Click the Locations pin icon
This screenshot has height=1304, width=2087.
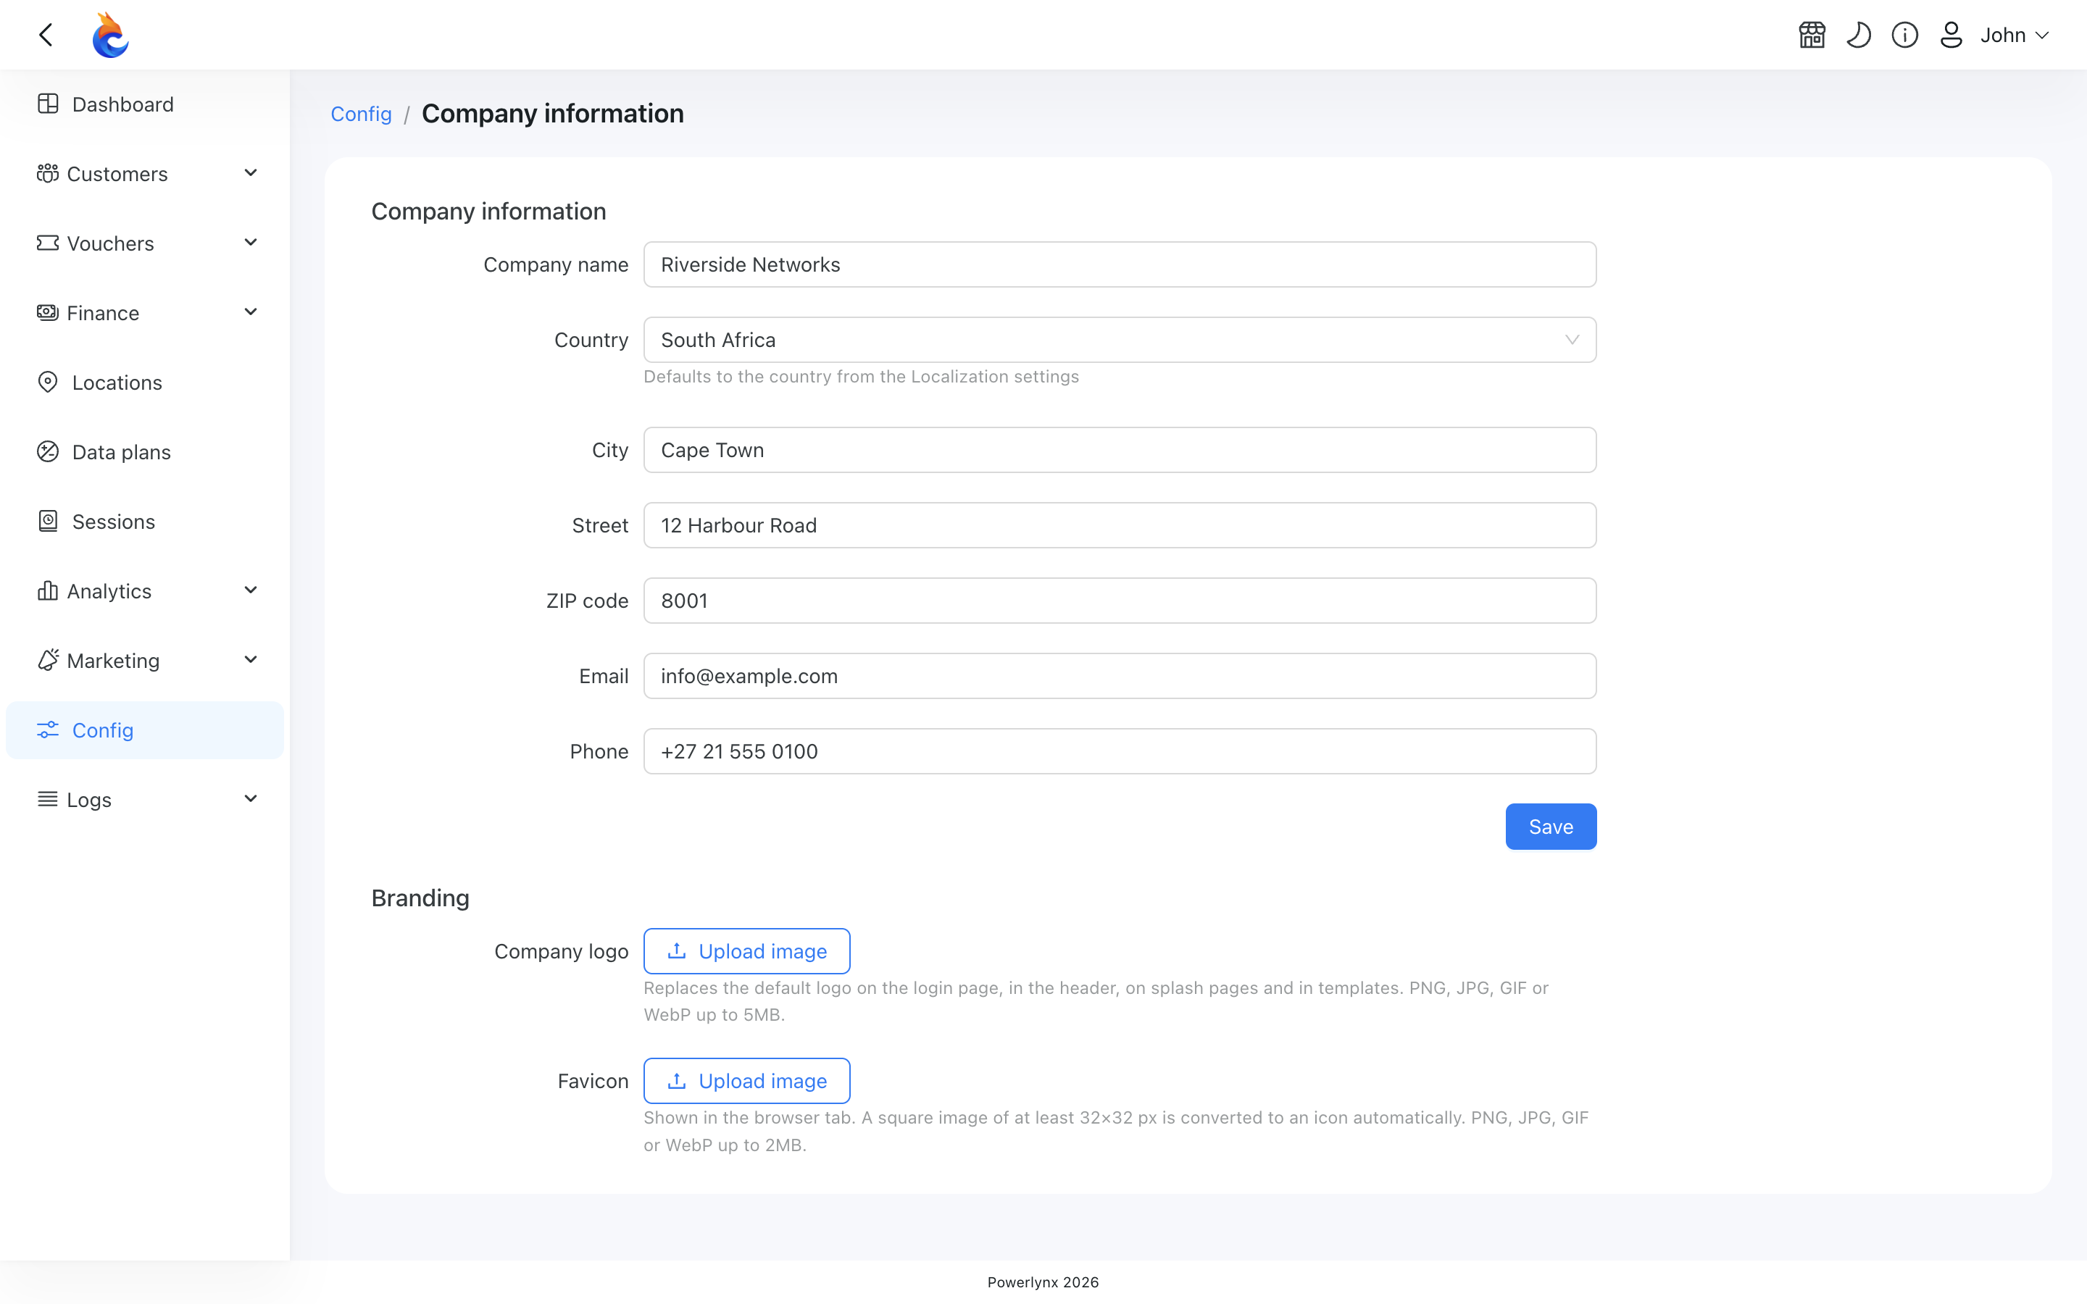49,382
